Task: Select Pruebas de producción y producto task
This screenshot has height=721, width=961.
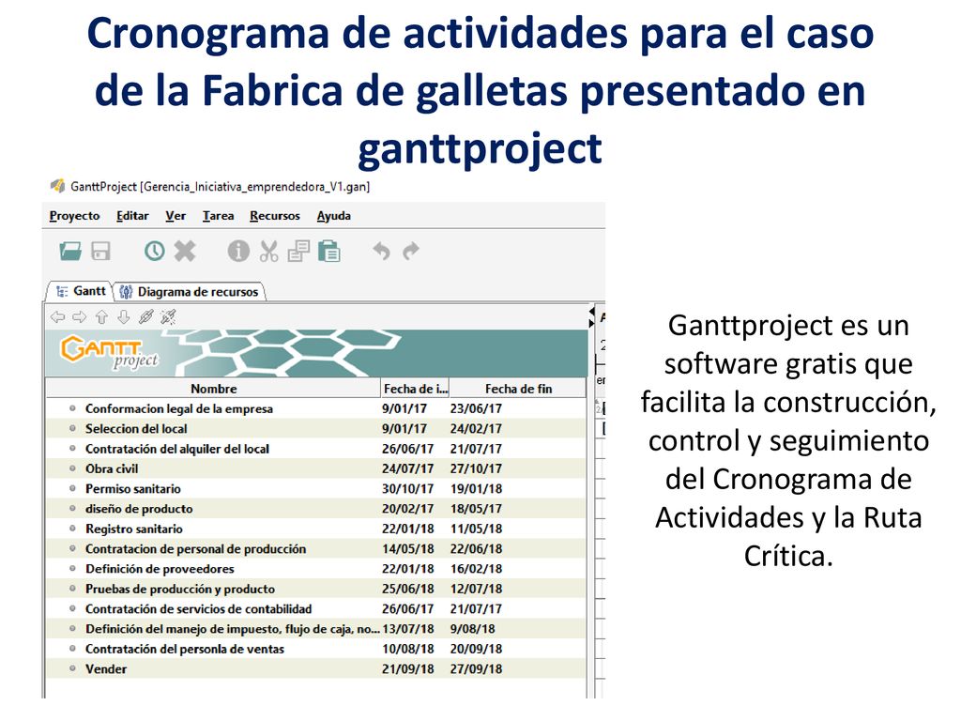Action: [x=180, y=590]
